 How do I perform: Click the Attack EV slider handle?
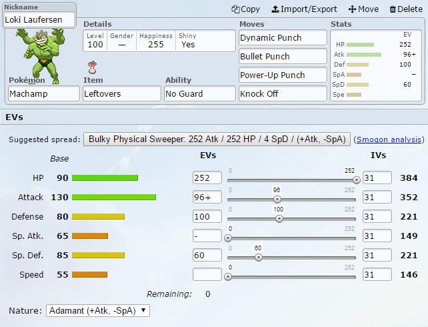point(277,200)
